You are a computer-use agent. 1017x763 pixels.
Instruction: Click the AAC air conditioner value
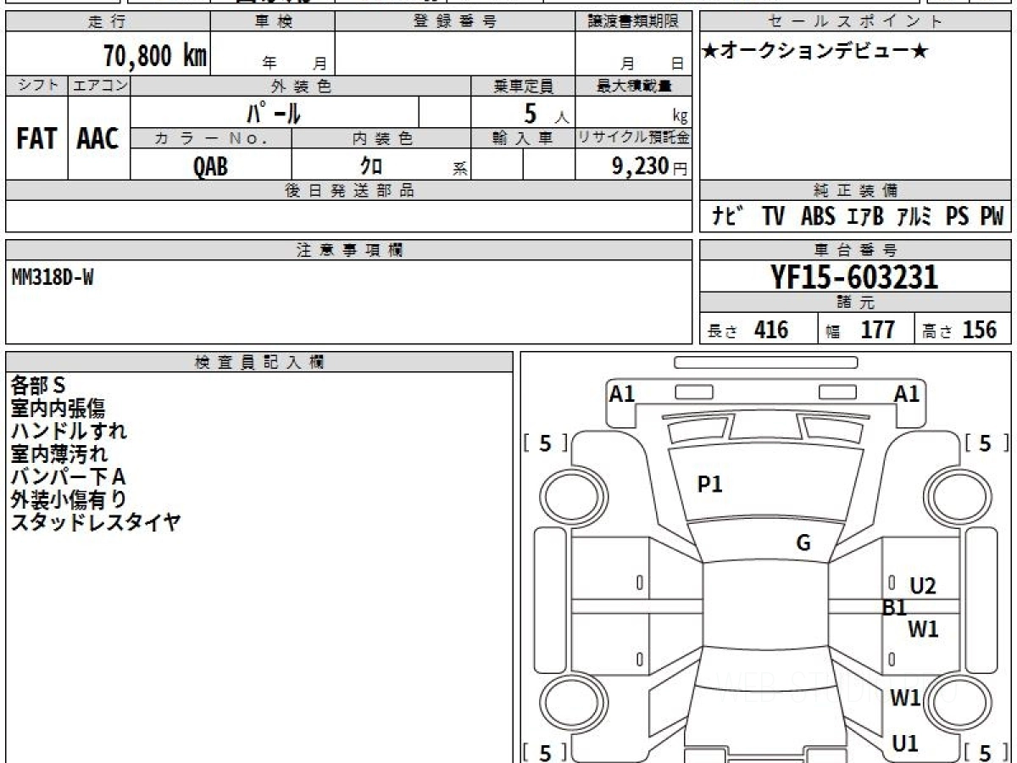pos(98,139)
